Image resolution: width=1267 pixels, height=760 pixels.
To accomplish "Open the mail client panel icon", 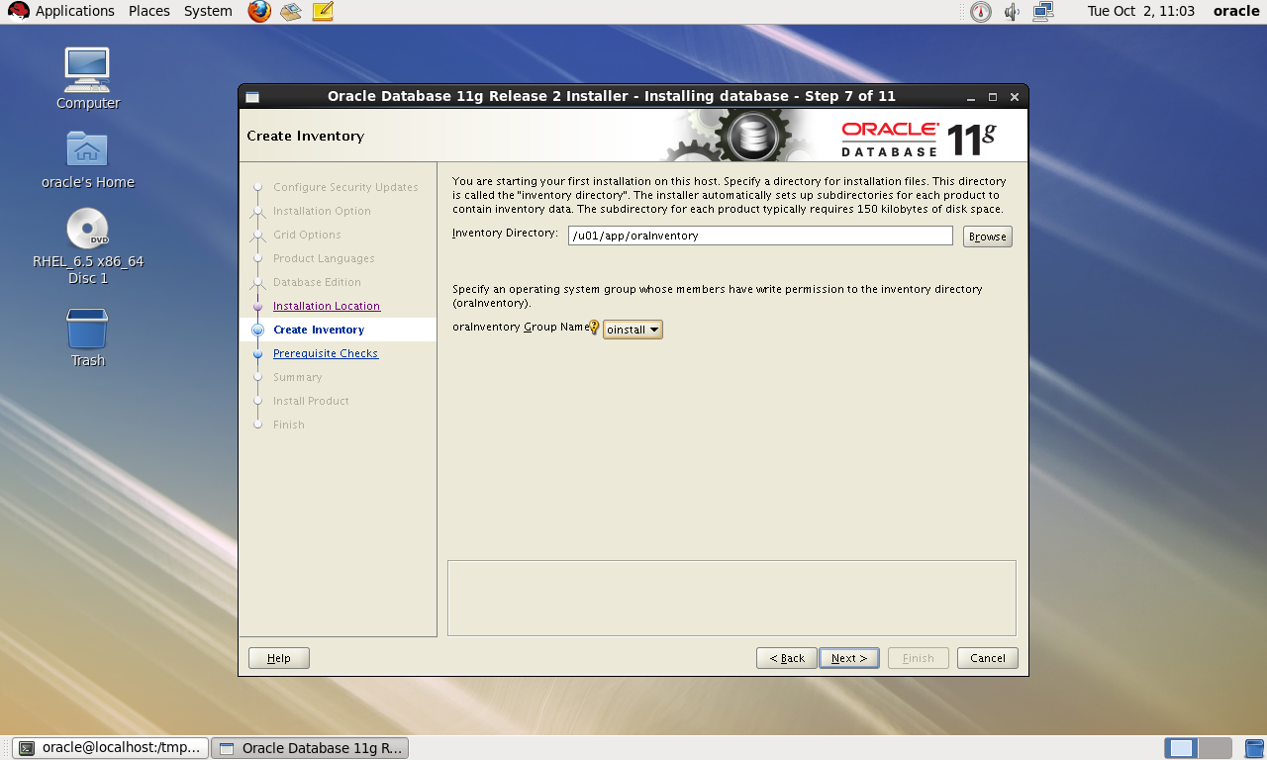I will (291, 11).
